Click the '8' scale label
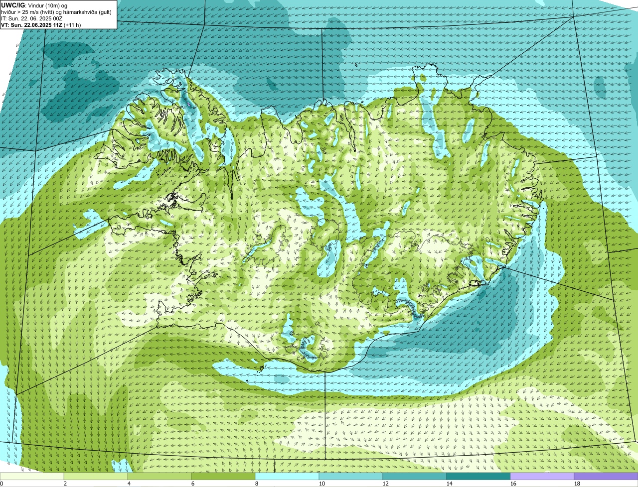This screenshot has height=487, width=638. [x=257, y=484]
